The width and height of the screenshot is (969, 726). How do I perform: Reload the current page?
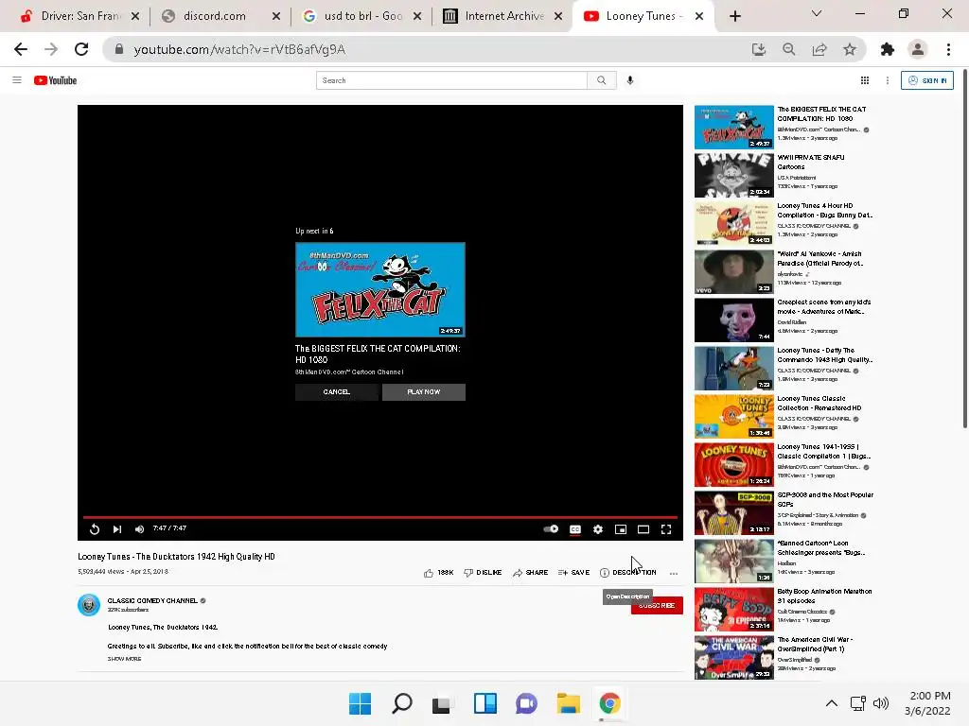tap(81, 49)
